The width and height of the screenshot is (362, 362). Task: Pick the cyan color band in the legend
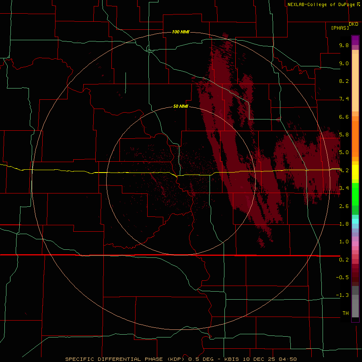click(x=355, y=221)
